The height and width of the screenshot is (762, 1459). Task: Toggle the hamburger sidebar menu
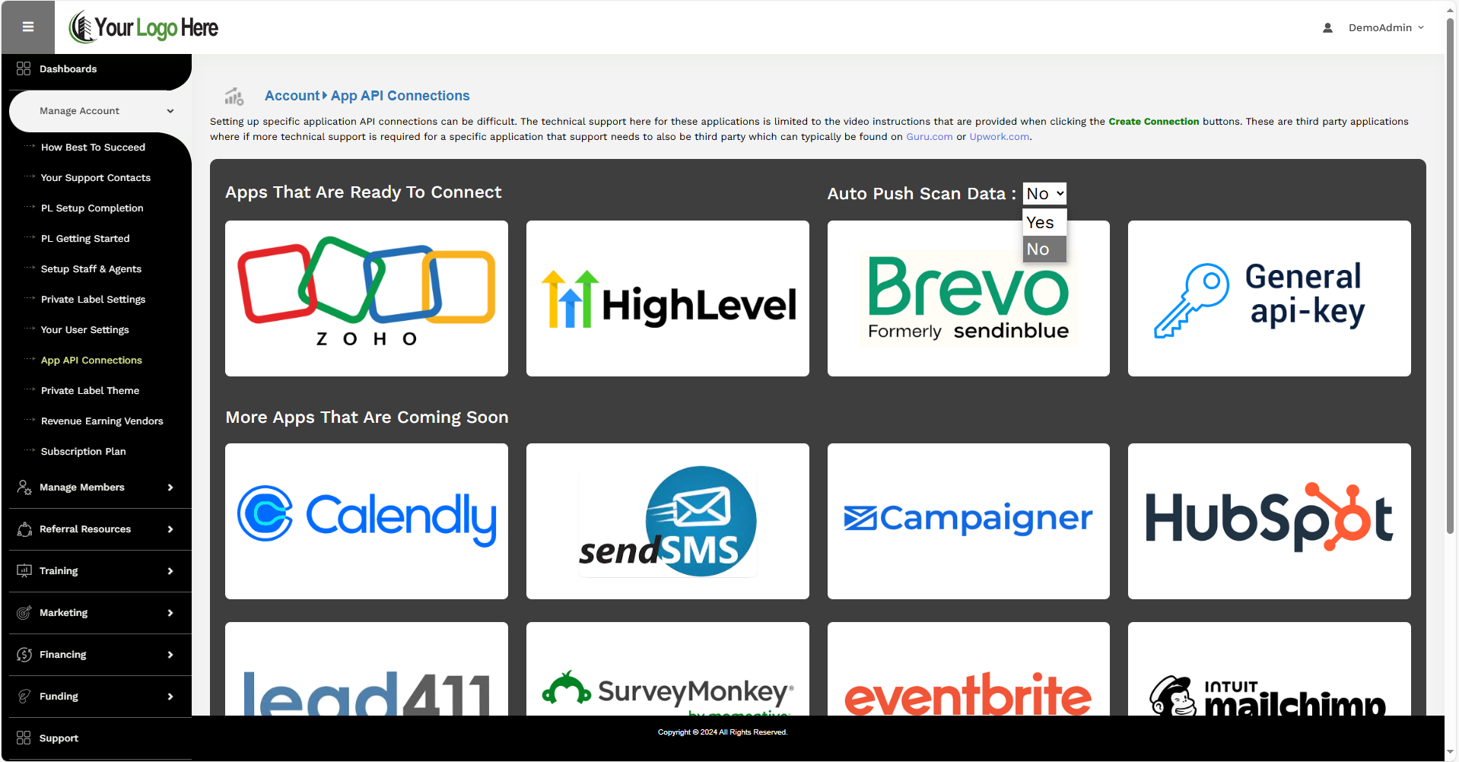pyautogui.click(x=28, y=27)
